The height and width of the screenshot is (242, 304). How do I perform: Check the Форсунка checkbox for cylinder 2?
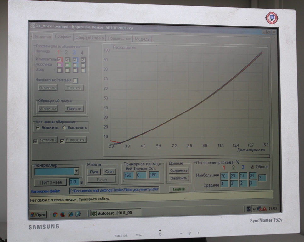67,65
